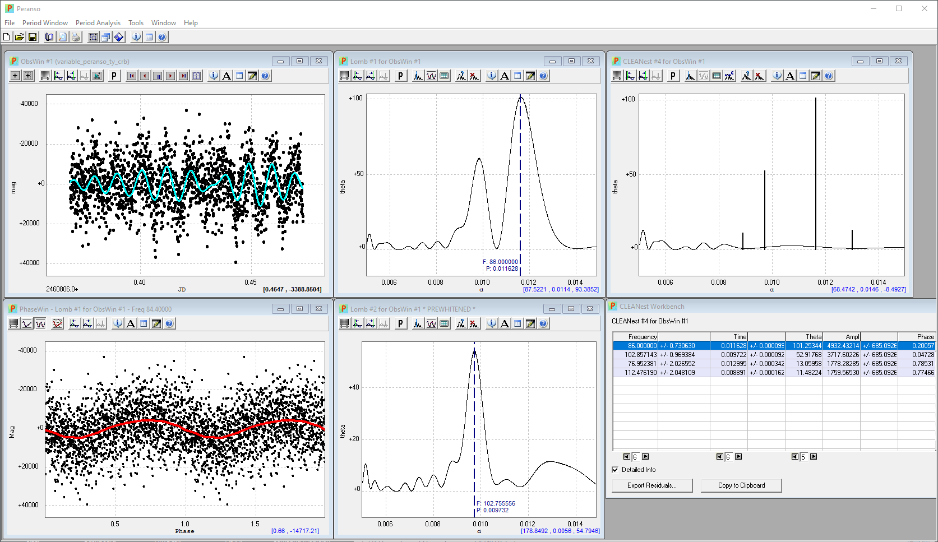Click the Export Residuals button

[x=652, y=485]
